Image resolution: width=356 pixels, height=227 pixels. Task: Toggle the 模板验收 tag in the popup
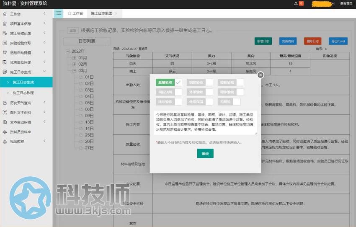pos(231,83)
